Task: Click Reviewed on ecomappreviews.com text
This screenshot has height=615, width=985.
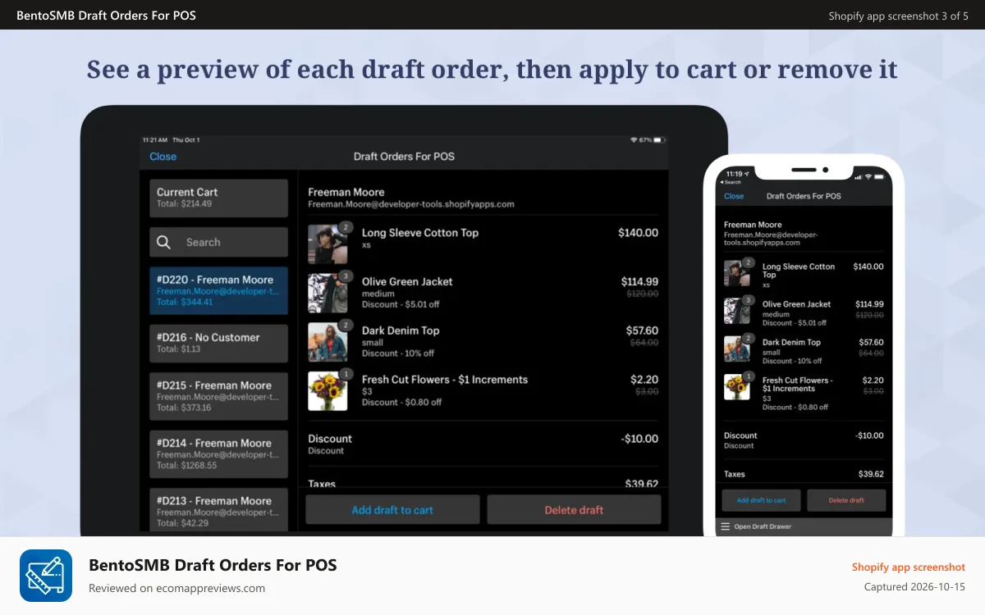Action: pos(176,588)
